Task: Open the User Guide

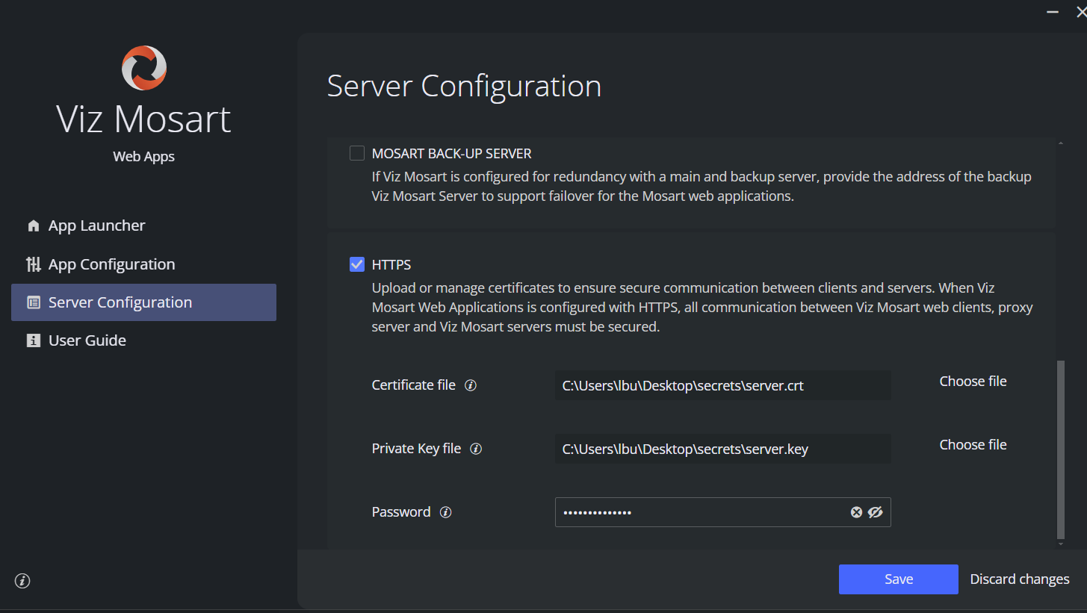Action: click(143, 340)
